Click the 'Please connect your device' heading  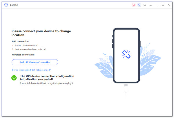(41, 33)
